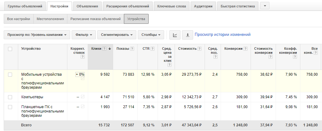
Task: Sort by Показы column header
Action: [x=123, y=49]
